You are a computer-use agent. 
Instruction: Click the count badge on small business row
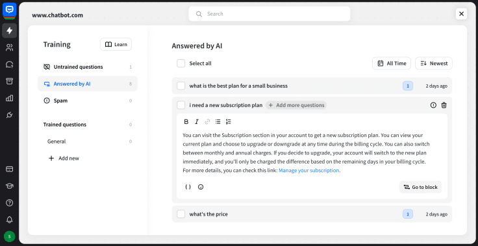tap(408, 86)
